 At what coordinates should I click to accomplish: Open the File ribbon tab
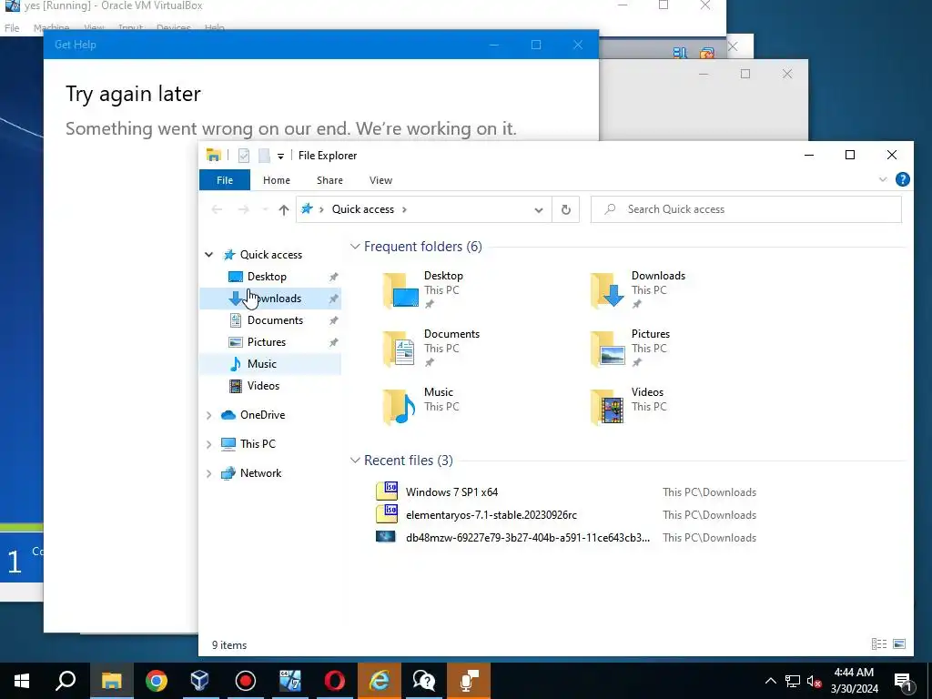click(225, 180)
